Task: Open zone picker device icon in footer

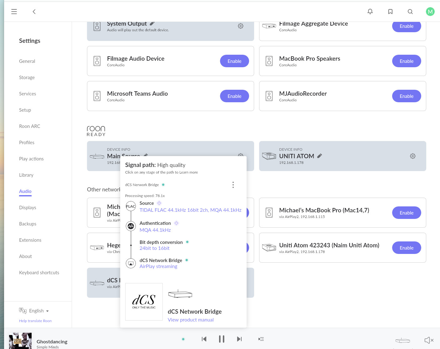Action: coord(403,340)
